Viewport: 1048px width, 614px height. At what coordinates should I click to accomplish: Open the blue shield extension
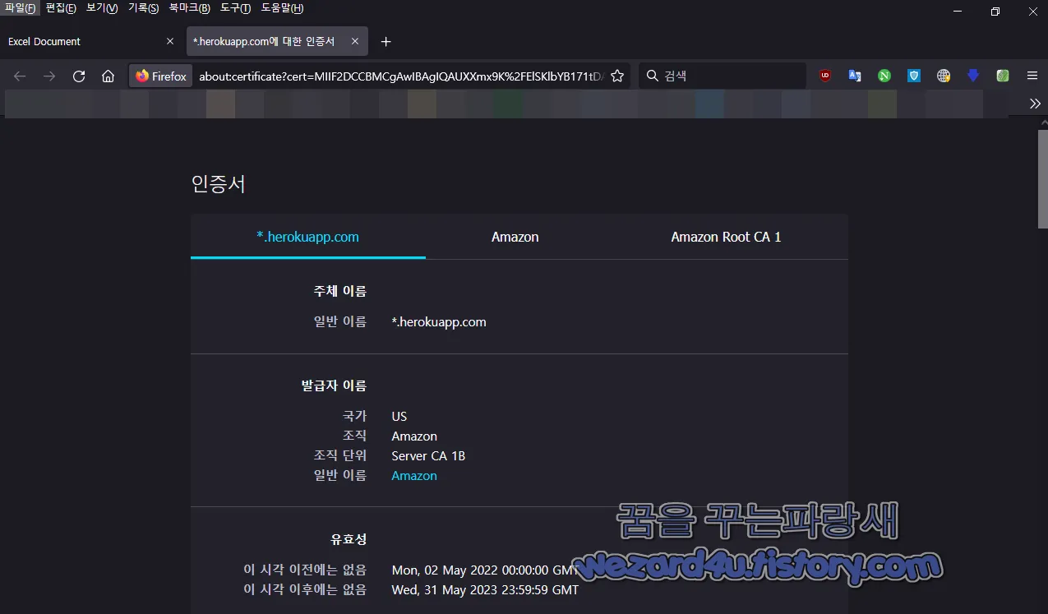[914, 76]
